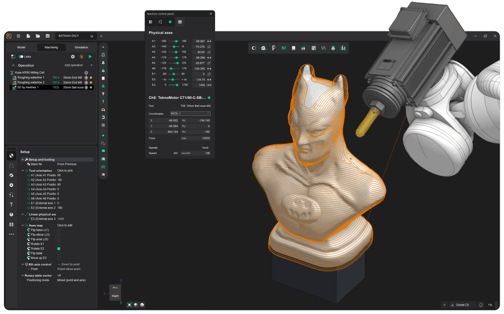504x314 pixels.
Task: Click 'Click to pick' for Tool orientation
Action: click(65, 171)
